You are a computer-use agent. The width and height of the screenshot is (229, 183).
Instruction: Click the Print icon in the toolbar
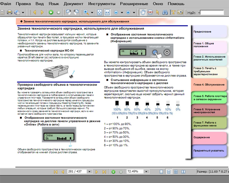[10, 13]
